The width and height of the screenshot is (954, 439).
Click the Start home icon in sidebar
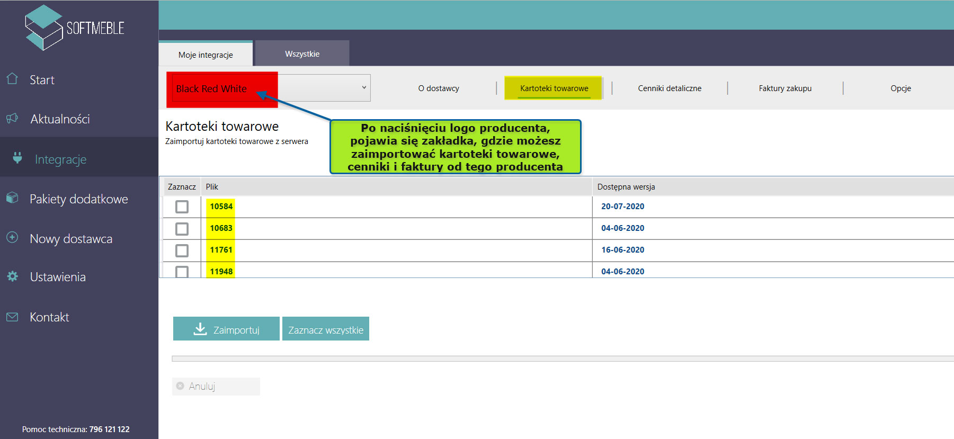point(12,79)
